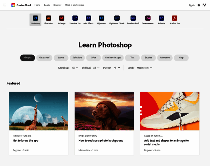The width and height of the screenshot is (210, 166).
Task: Filter by Combine images topic
Action: (x=113, y=58)
